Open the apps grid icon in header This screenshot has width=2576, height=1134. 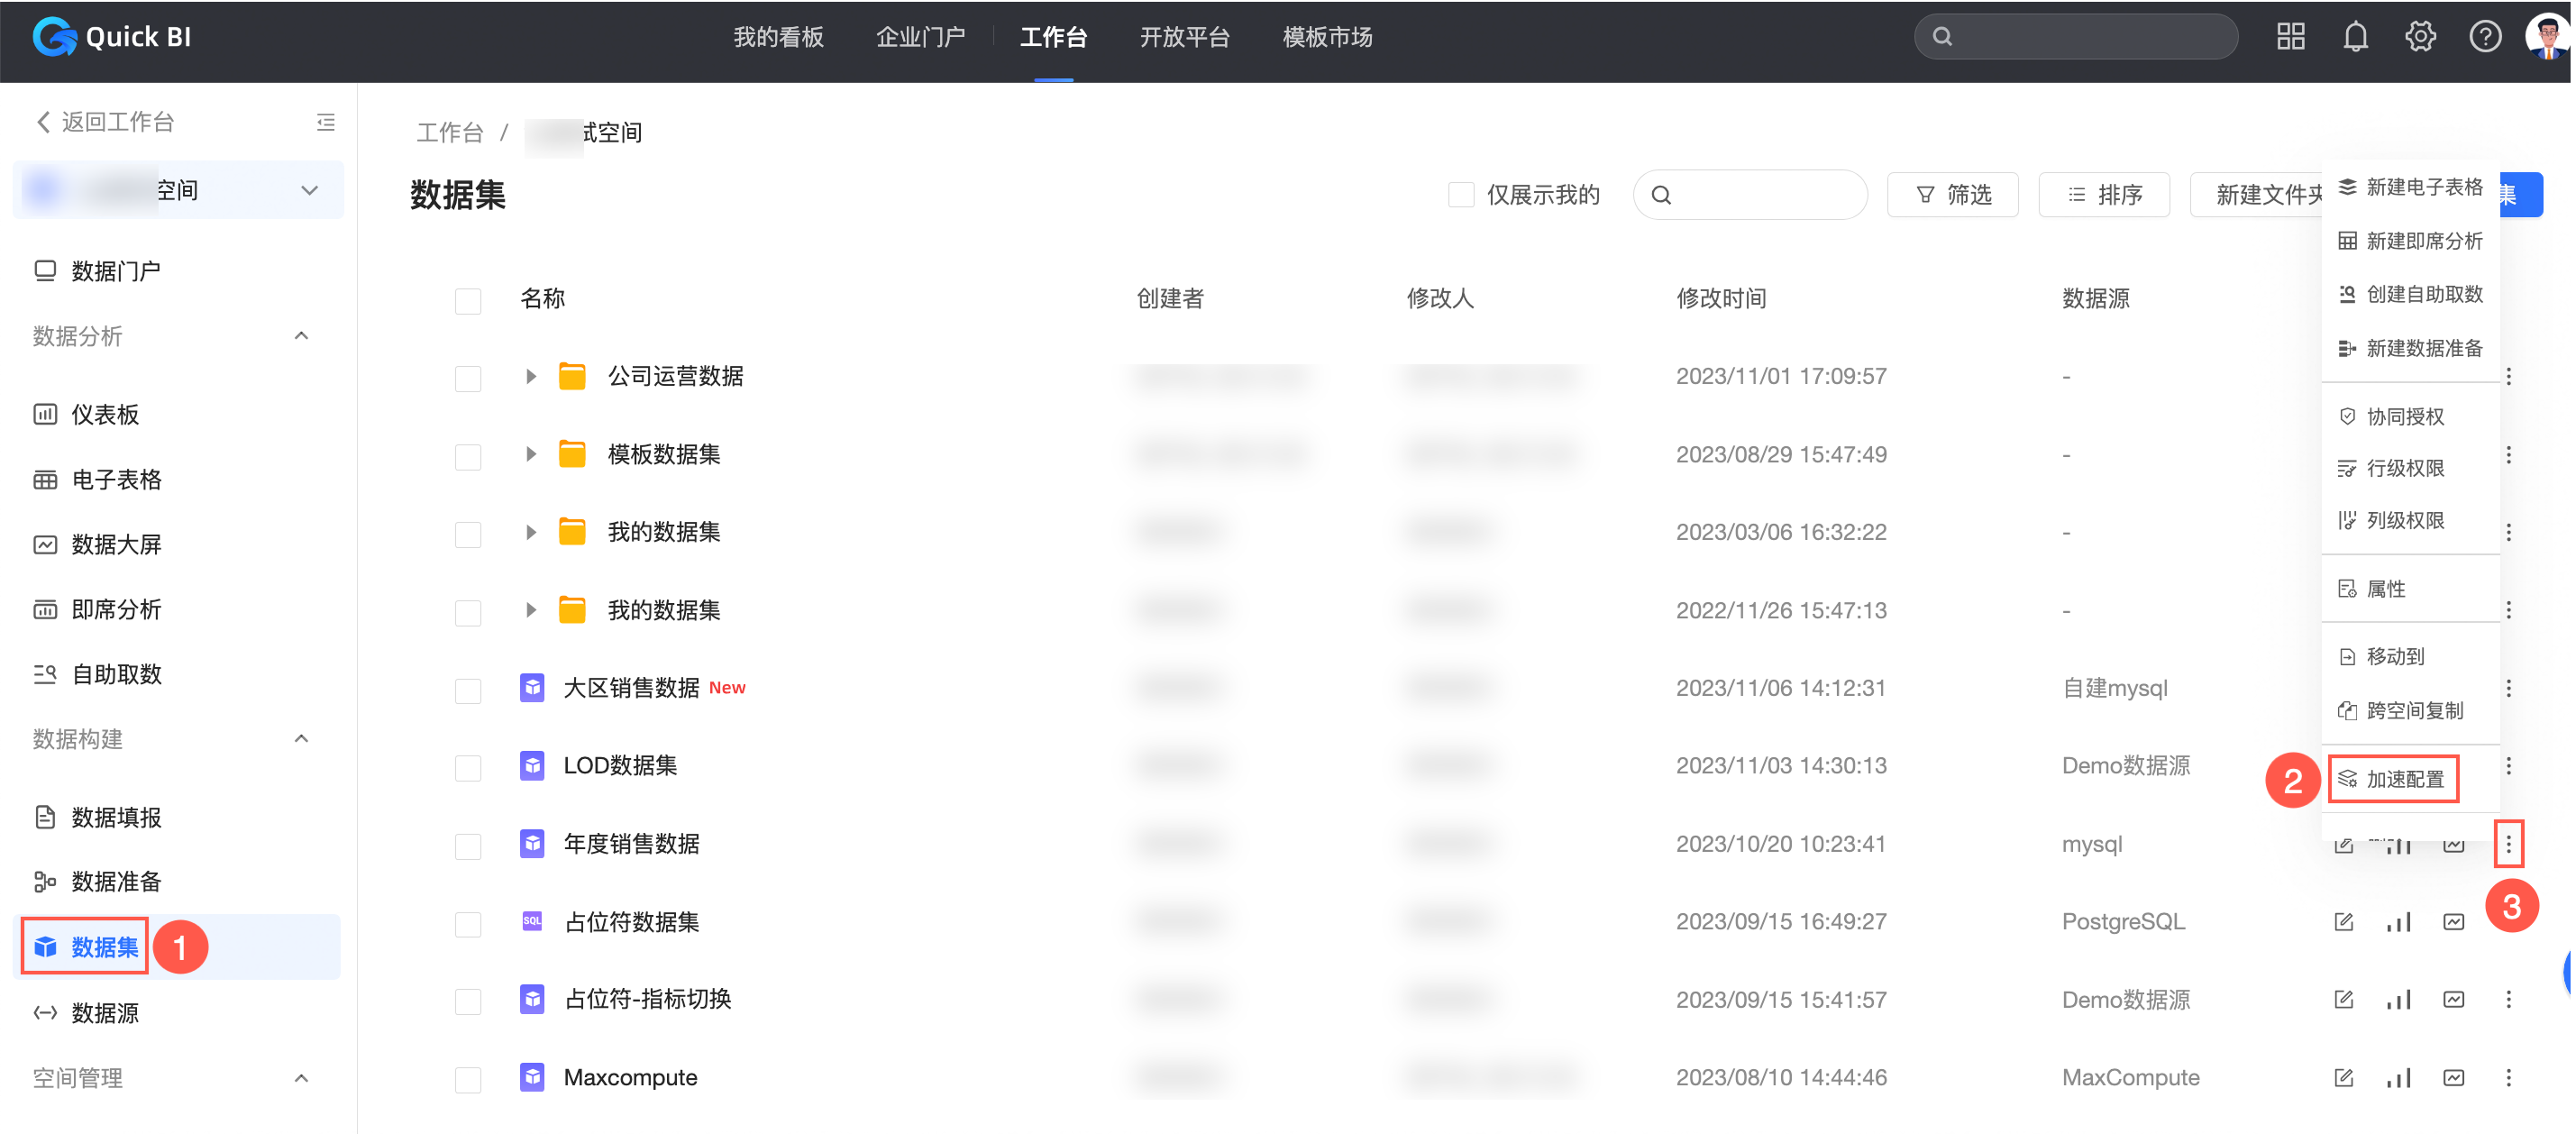click(x=2290, y=37)
